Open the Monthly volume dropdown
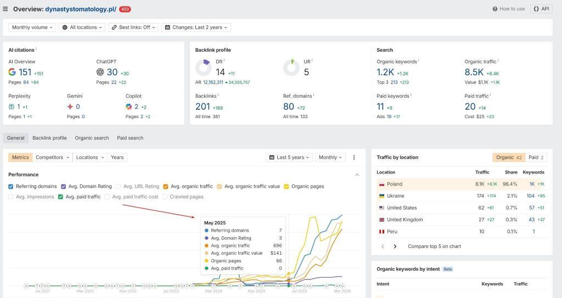Viewport: 562px width, 298px height. pyautogui.click(x=32, y=27)
